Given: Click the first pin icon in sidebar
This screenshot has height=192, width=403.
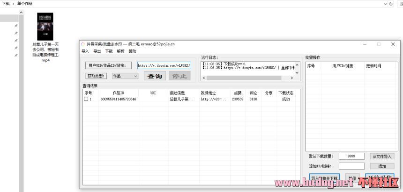Looking at the screenshot, I should pos(16,26).
